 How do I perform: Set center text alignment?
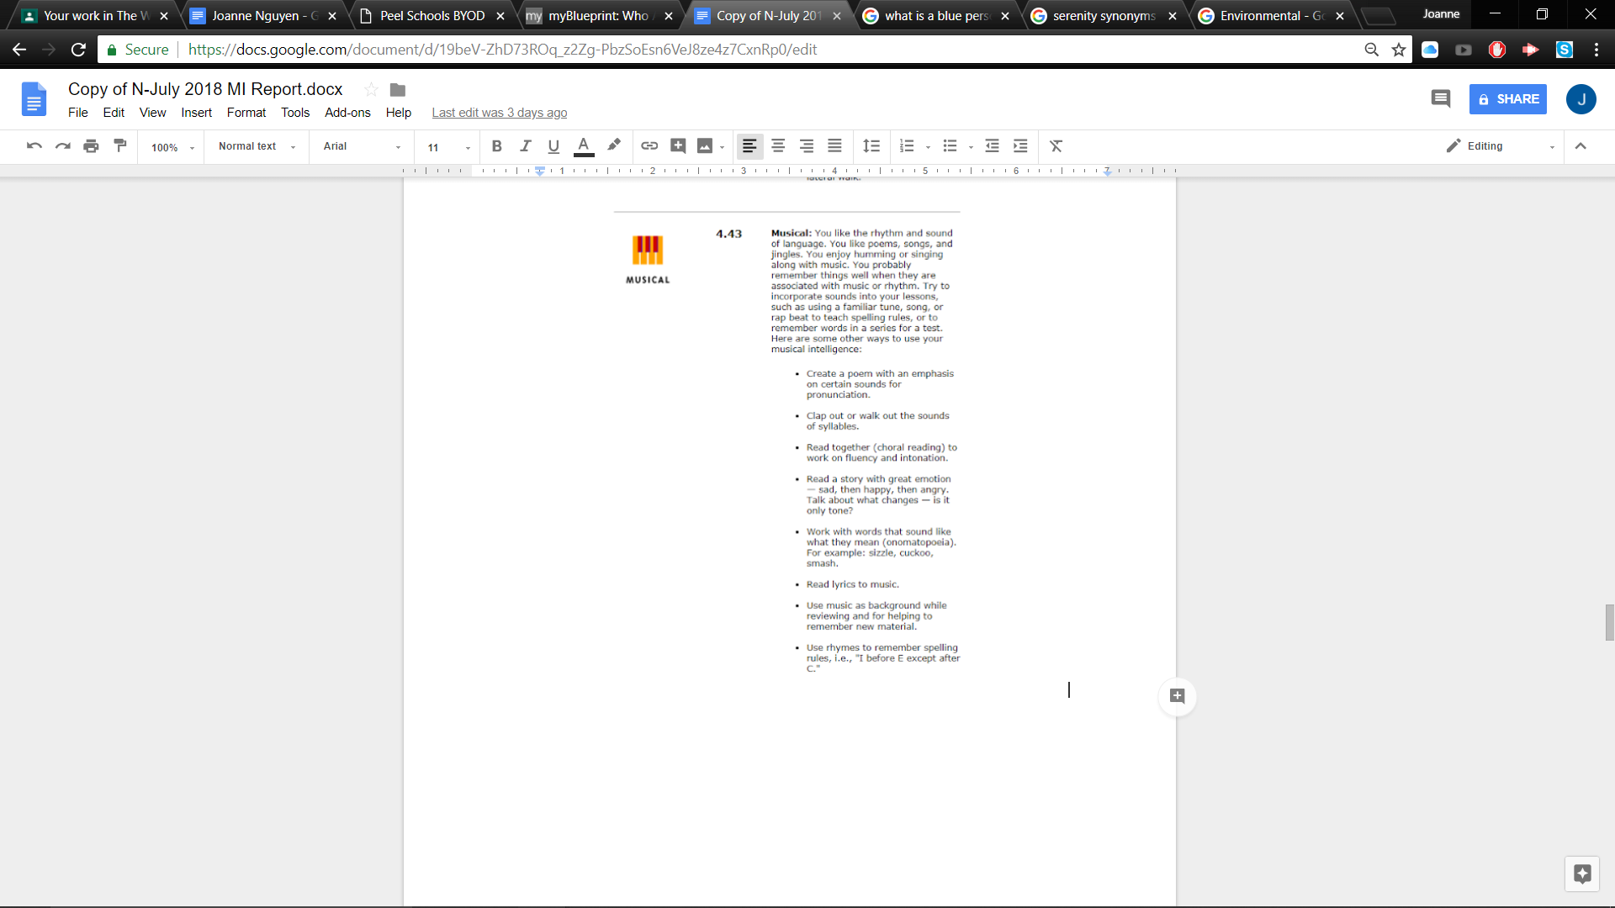click(x=778, y=146)
